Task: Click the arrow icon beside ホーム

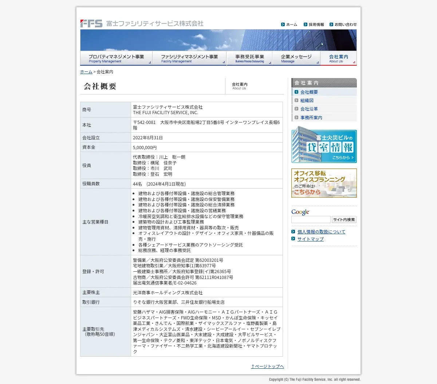Action: tap(283, 24)
